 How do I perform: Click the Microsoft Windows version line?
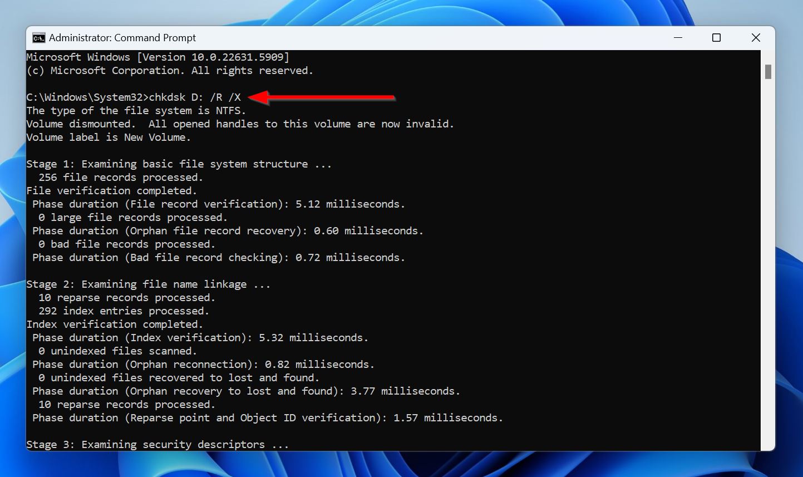(x=157, y=57)
